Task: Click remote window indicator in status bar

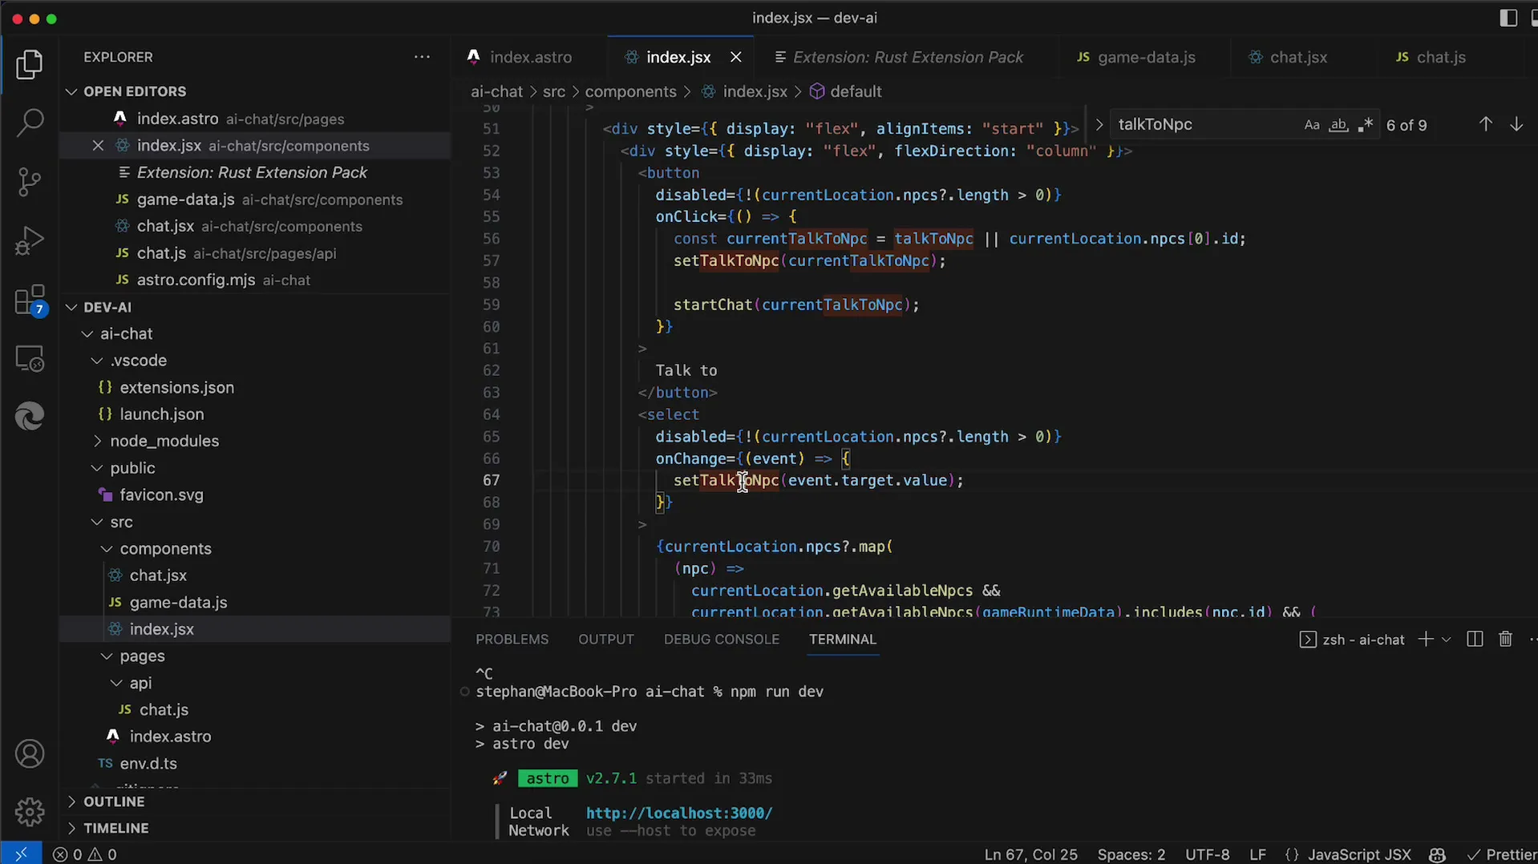Action: [21, 854]
